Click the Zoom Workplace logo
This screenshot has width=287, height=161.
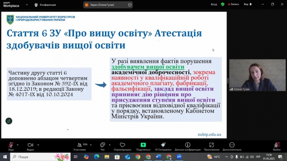click(x=11, y=4)
